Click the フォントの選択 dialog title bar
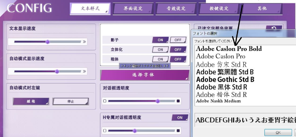This screenshot has height=137, width=296. coord(244,34)
